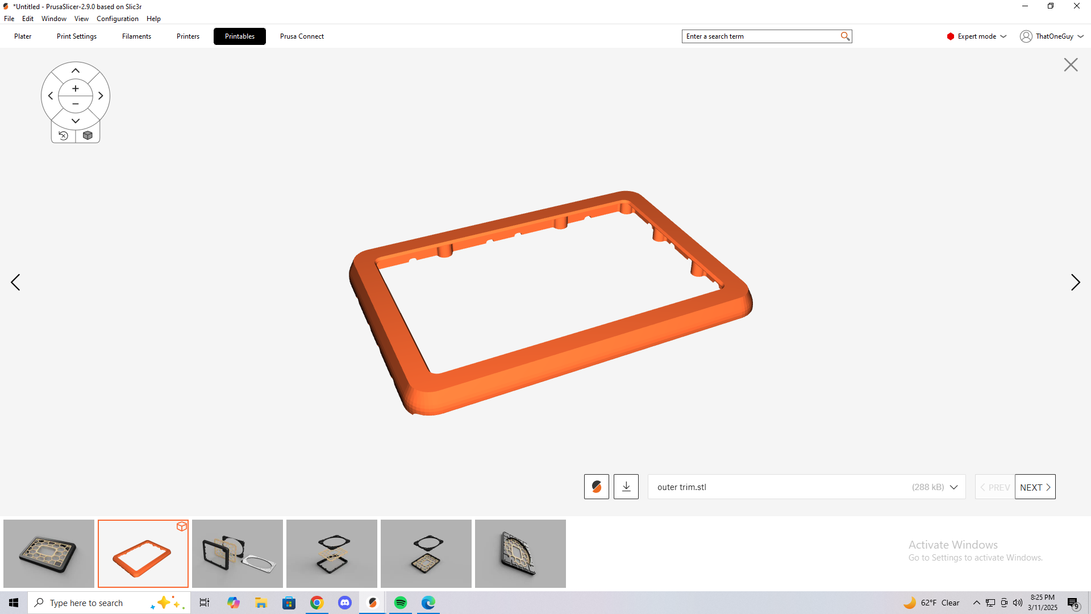The height and width of the screenshot is (614, 1091).
Task: Open the Printers tab
Action: [x=188, y=36]
